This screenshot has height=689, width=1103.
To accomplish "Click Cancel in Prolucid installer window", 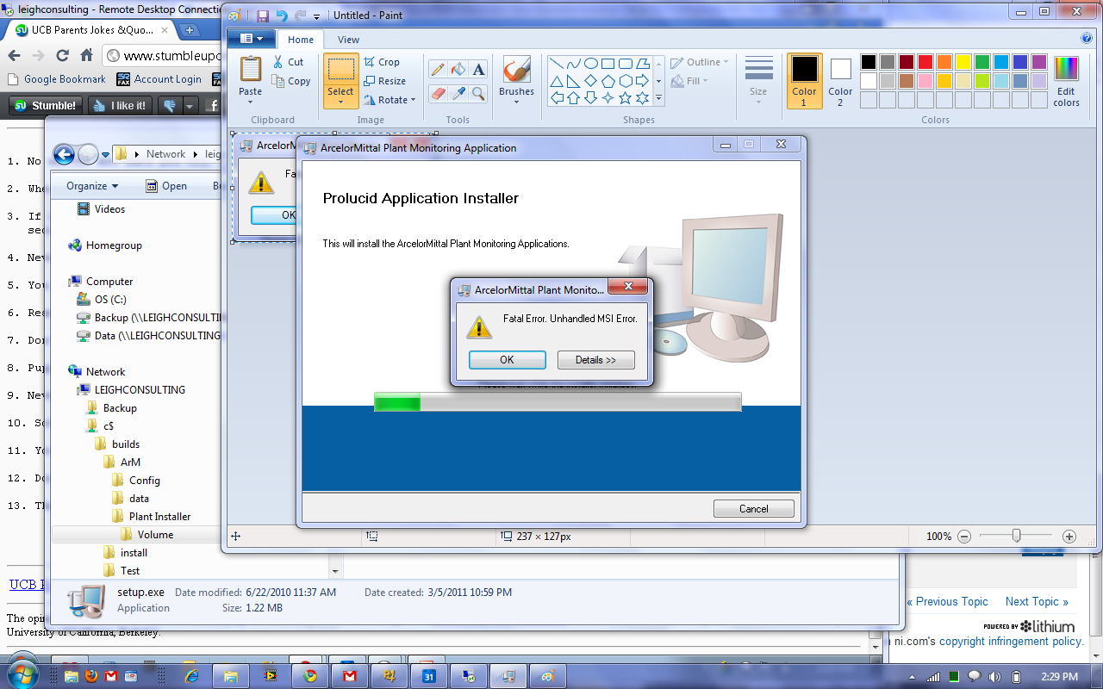I will (x=753, y=509).
